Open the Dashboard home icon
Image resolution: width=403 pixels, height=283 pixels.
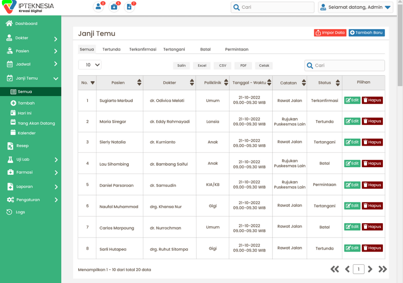10,24
